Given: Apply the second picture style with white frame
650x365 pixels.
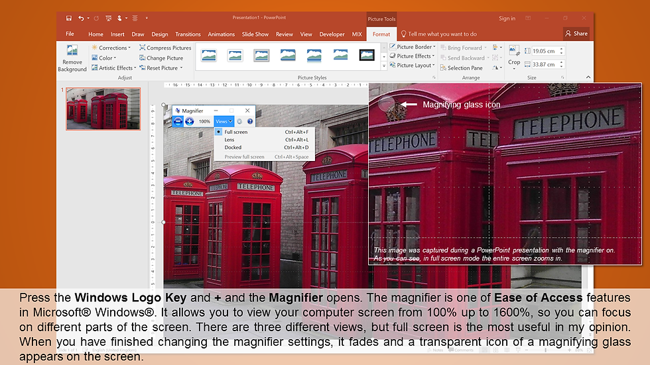Looking at the screenshot, I should coord(235,55).
